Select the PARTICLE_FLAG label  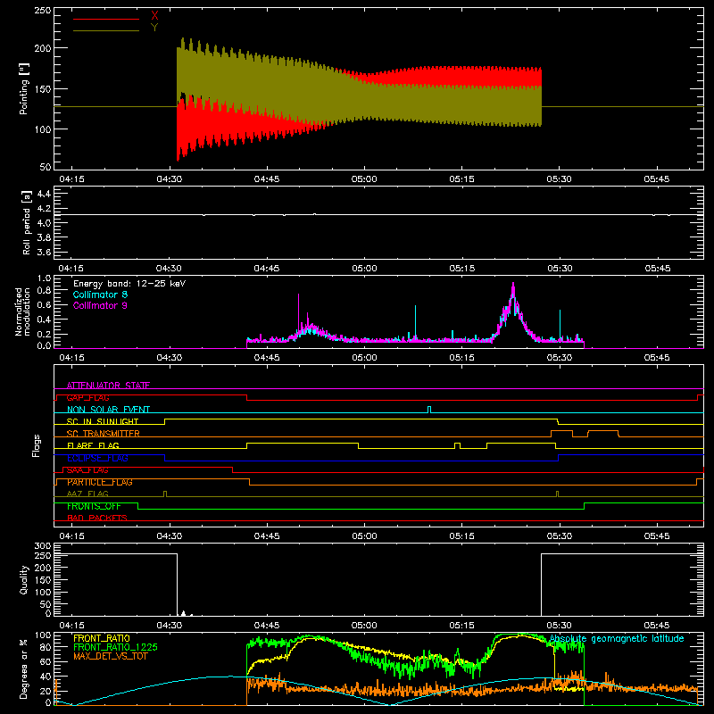100,482
